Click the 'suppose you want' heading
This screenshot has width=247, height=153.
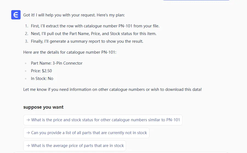pyautogui.click(x=43, y=107)
